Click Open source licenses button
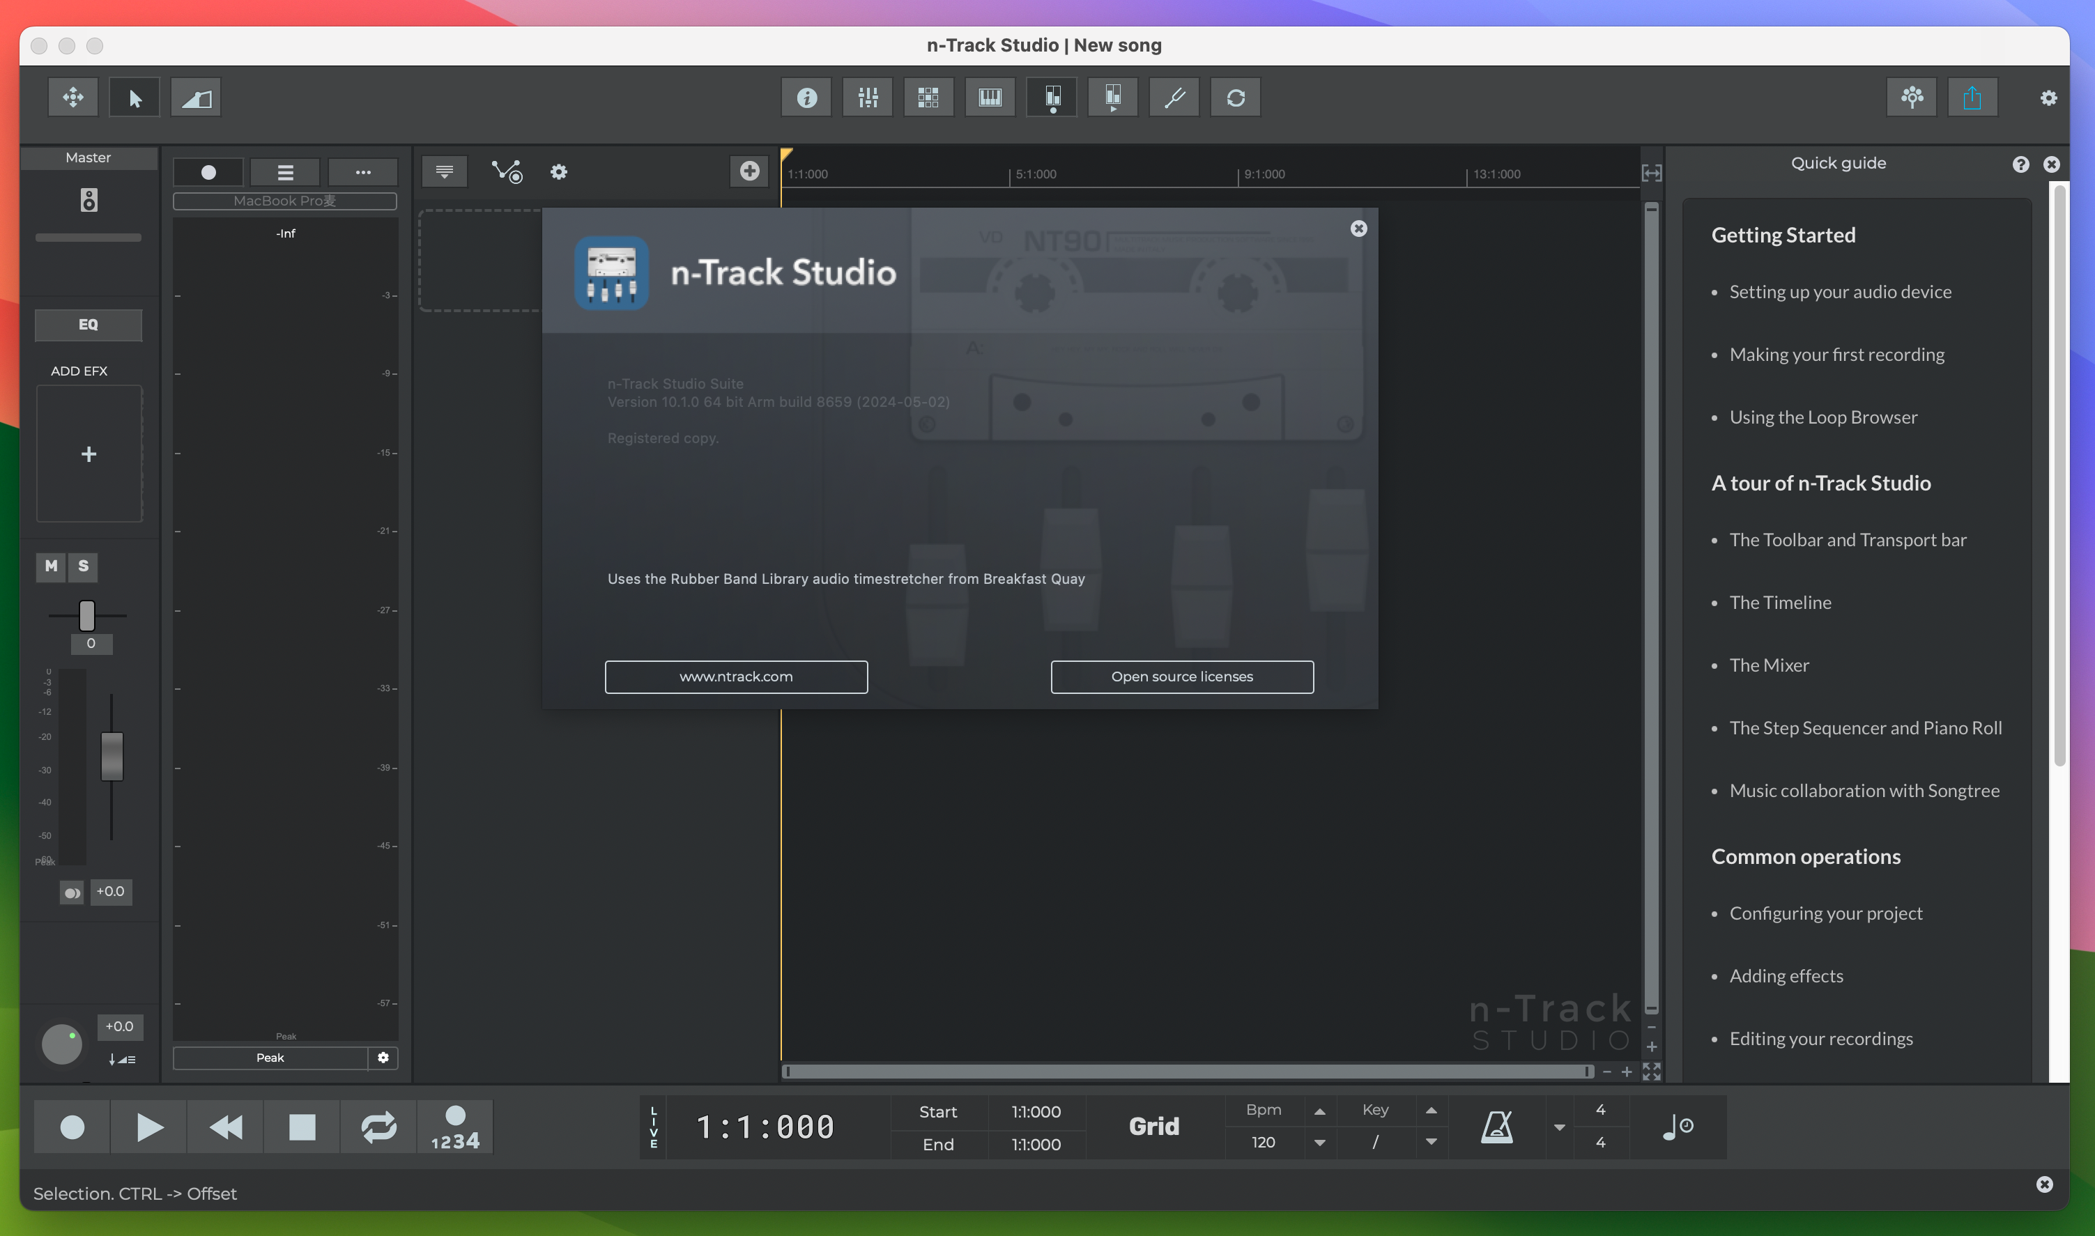The image size is (2095, 1236). pyautogui.click(x=1183, y=675)
